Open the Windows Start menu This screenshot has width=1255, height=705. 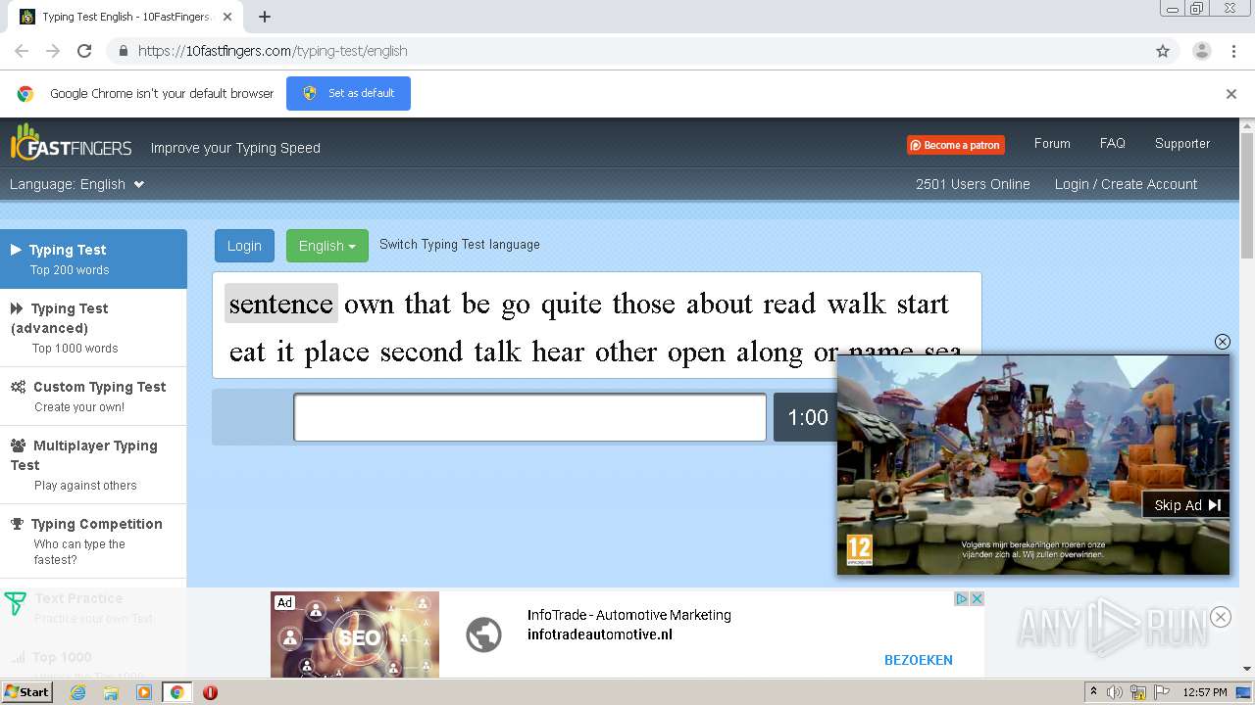[x=27, y=692]
